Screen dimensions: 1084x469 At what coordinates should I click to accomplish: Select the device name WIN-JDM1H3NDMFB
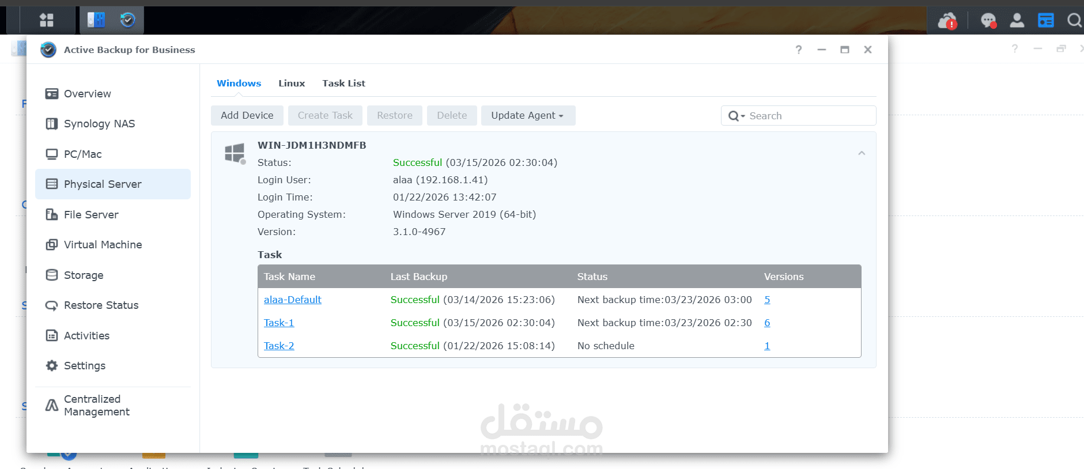[x=312, y=145]
